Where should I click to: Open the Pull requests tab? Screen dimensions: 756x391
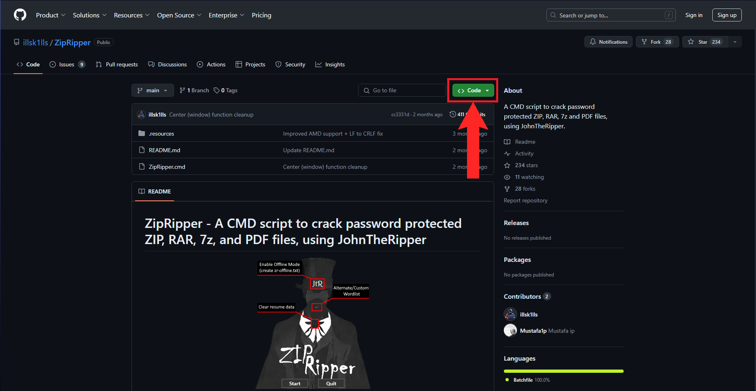click(x=117, y=64)
